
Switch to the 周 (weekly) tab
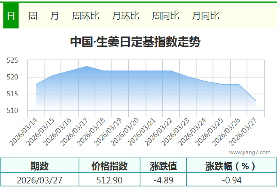click(33, 16)
